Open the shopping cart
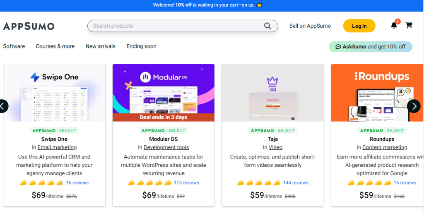Screen dimensions: 424x214 pos(409,26)
